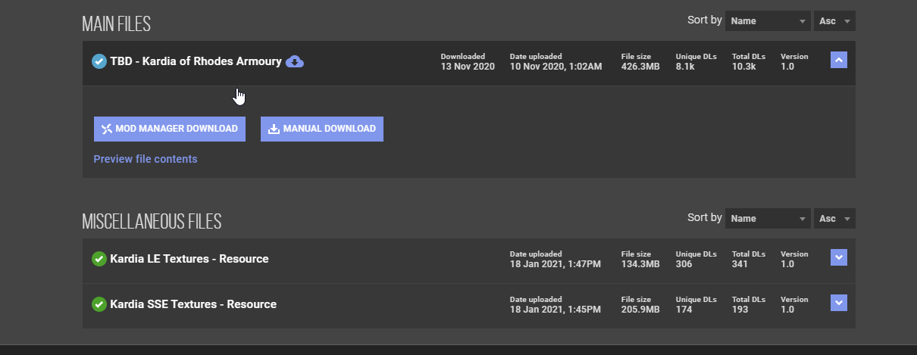Image resolution: width=917 pixels, height=355 pixels.
Task: Select Kardia LE Textures - Resource title
Action: tap(189, 259)
